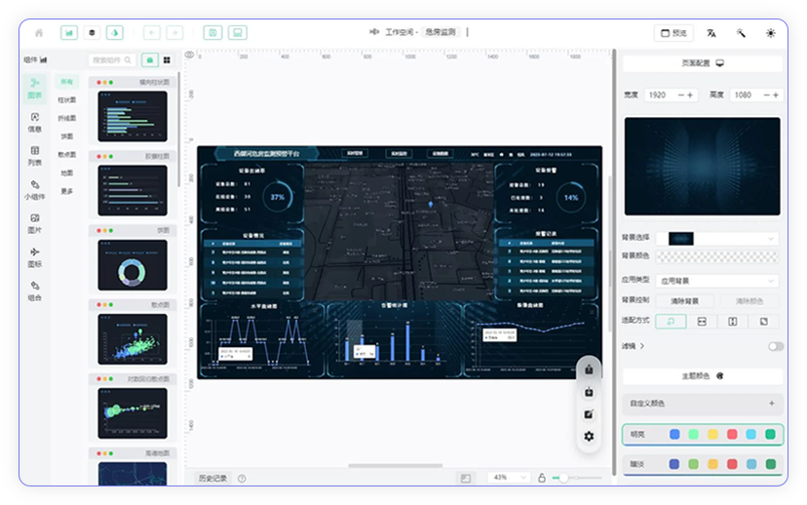Select the 折线图 line chart tab
Image resolution: width=807 pixels, height=505 pixels.
[x=66, y=118]
